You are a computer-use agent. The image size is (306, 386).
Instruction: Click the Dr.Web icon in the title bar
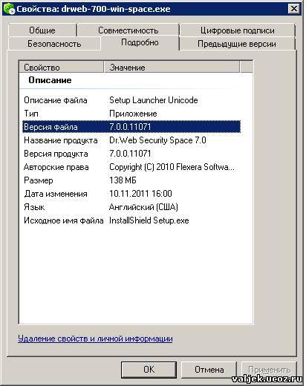pos(9,9)
